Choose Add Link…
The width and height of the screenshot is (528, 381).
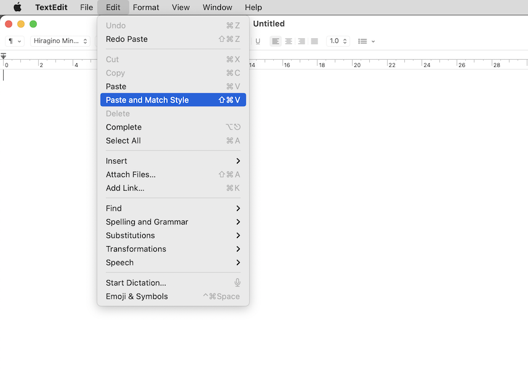click(x=173, y=188)
